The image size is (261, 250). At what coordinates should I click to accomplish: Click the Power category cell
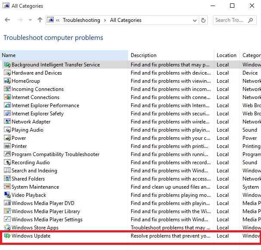[x=250, y=138]
